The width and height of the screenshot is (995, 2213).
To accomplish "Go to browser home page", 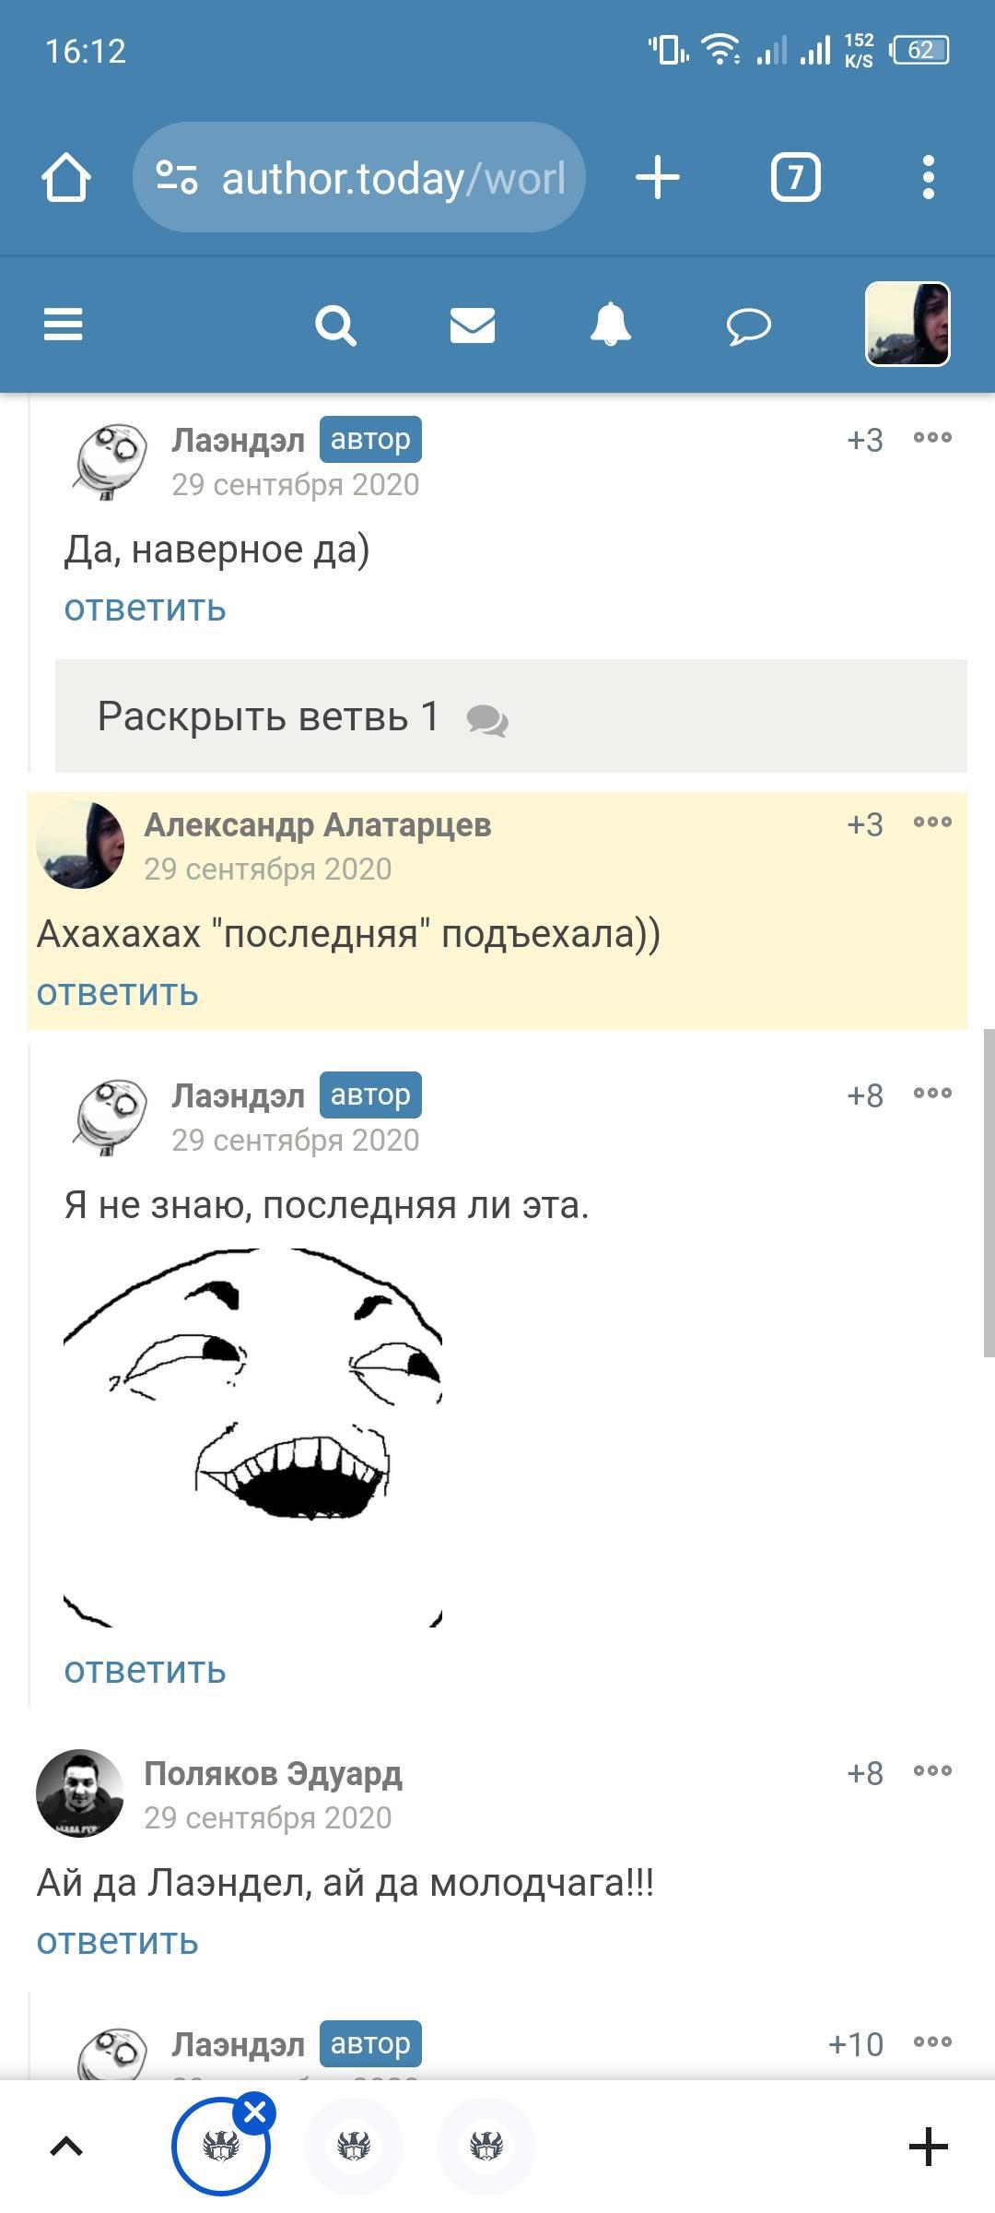I will [x=66, y=177].
